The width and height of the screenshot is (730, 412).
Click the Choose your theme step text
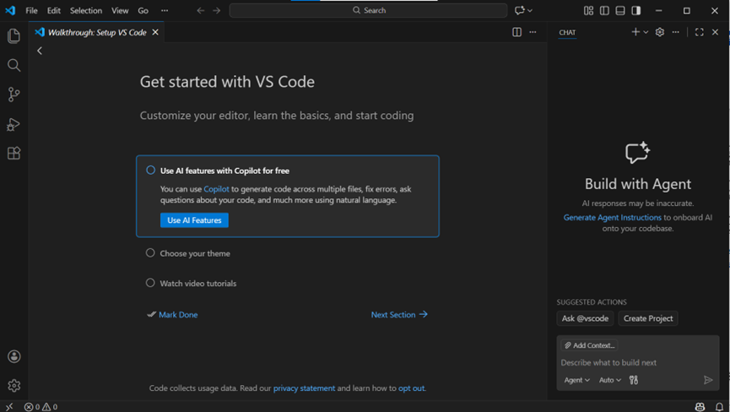[x=195, y=253]
